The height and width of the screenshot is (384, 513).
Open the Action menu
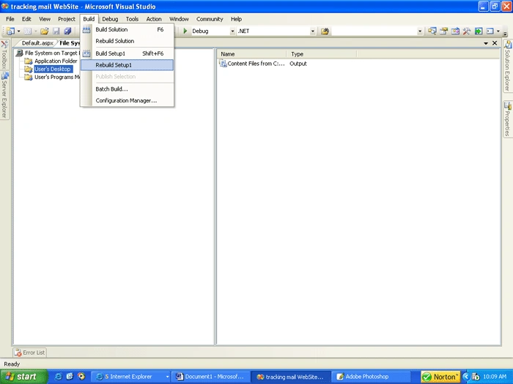tap(154, 19)
